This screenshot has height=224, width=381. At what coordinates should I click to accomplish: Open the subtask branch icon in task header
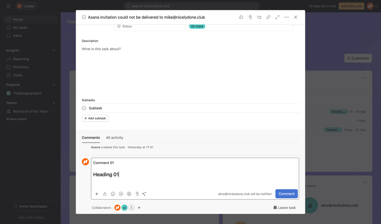[259, 17]
